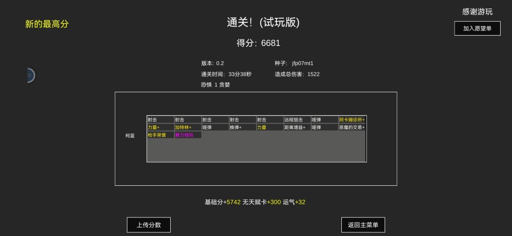Screen dimensions: 512x236
Task: Upload score with 上传分数 button
Action: [x=148, y=225]
